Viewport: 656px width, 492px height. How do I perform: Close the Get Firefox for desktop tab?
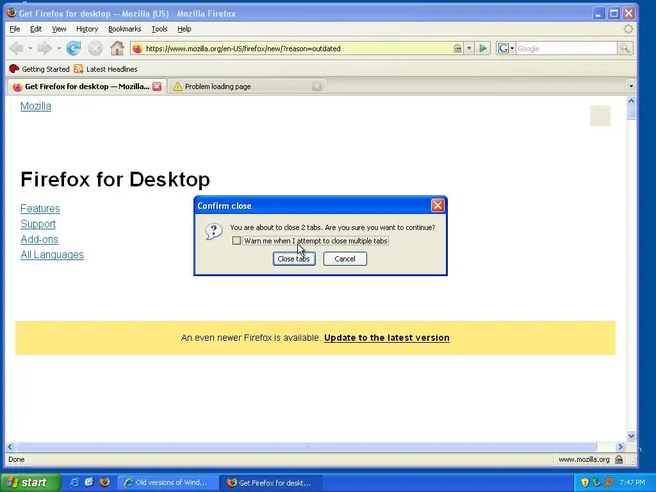click(157, 86)
